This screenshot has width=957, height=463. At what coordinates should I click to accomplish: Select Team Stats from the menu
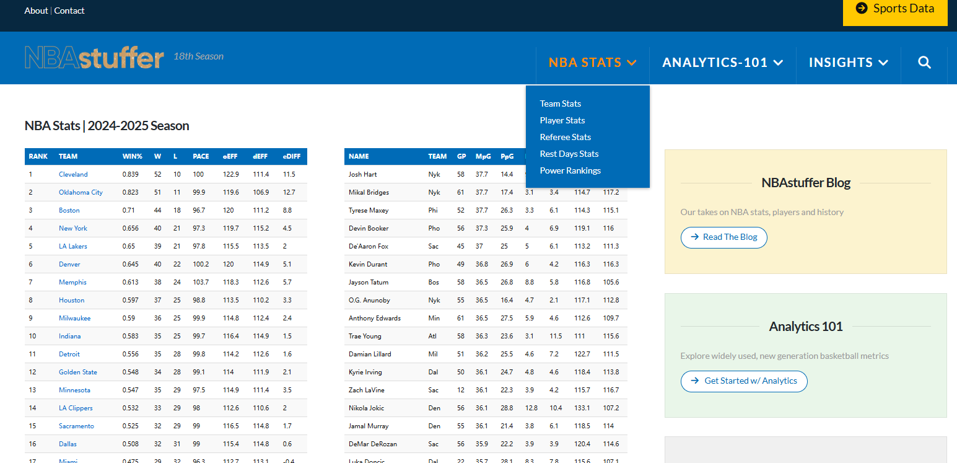tap(561, 104)
